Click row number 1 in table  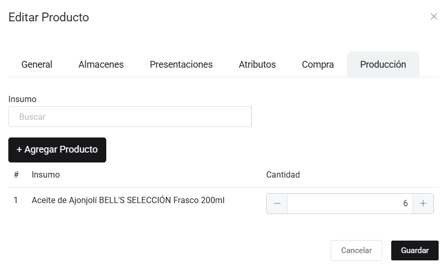tap(16, 200)
